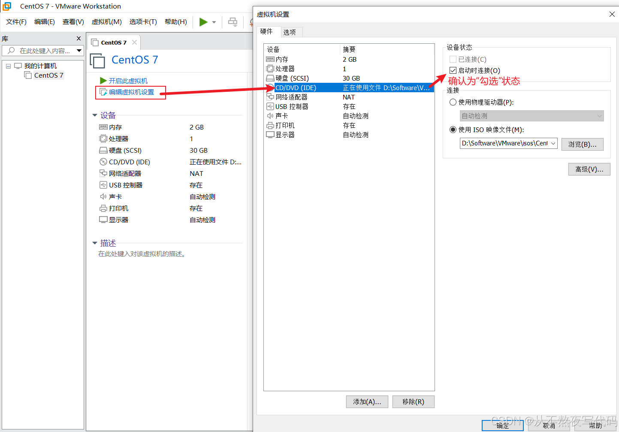
Task: Open the File (文件) menu
Action: click(16, 22)
